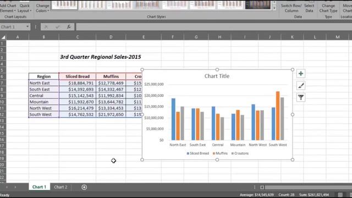
Task: Open the Chart Filters funnel button
Action: pos(301,97)
